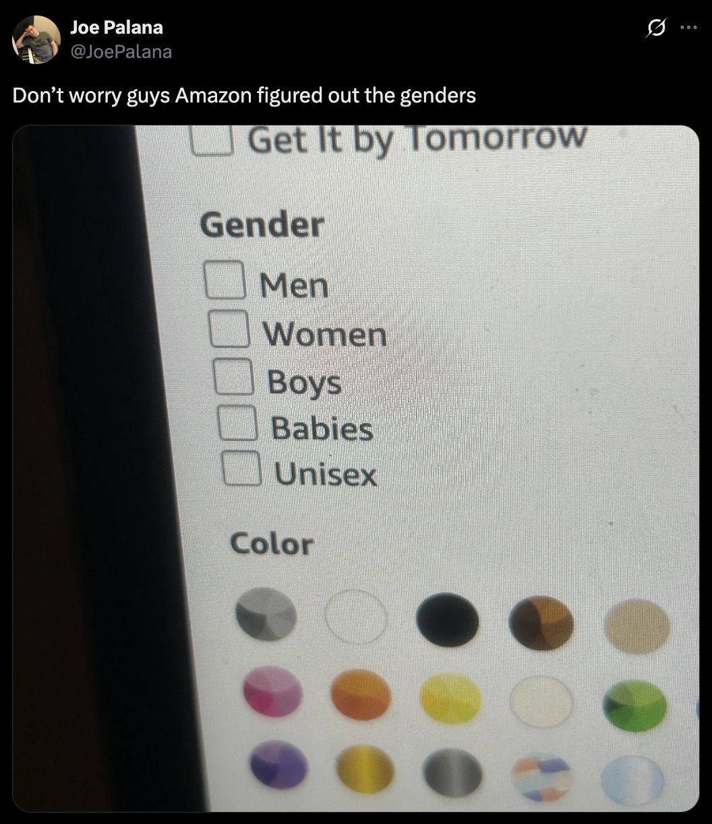This screenshot has width=712, height=824.
Task: Select the white color swatch
Action: pos(356,616)
